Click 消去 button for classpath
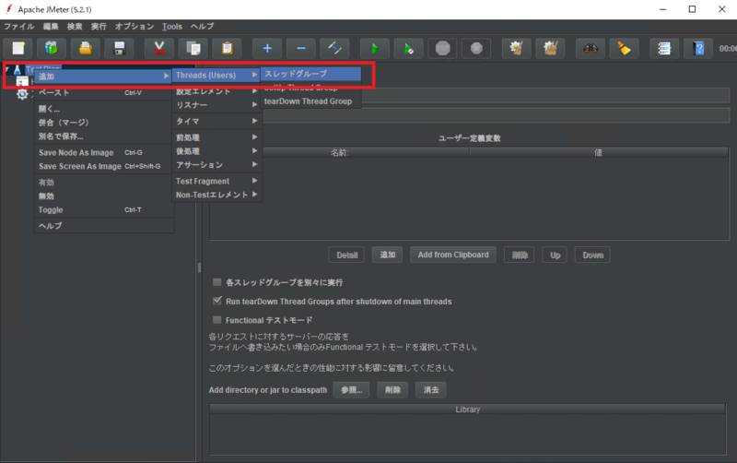Viewport: 737px width, 463px height. [431, 390]
